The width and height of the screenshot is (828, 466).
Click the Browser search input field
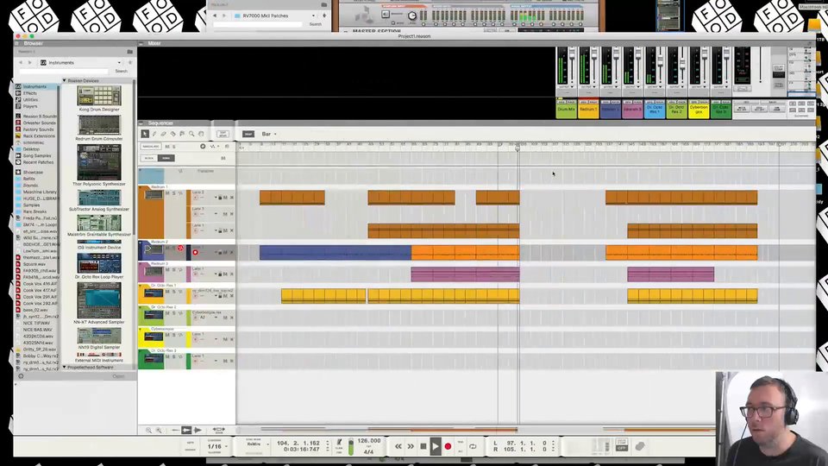click(x=64, y=71)
